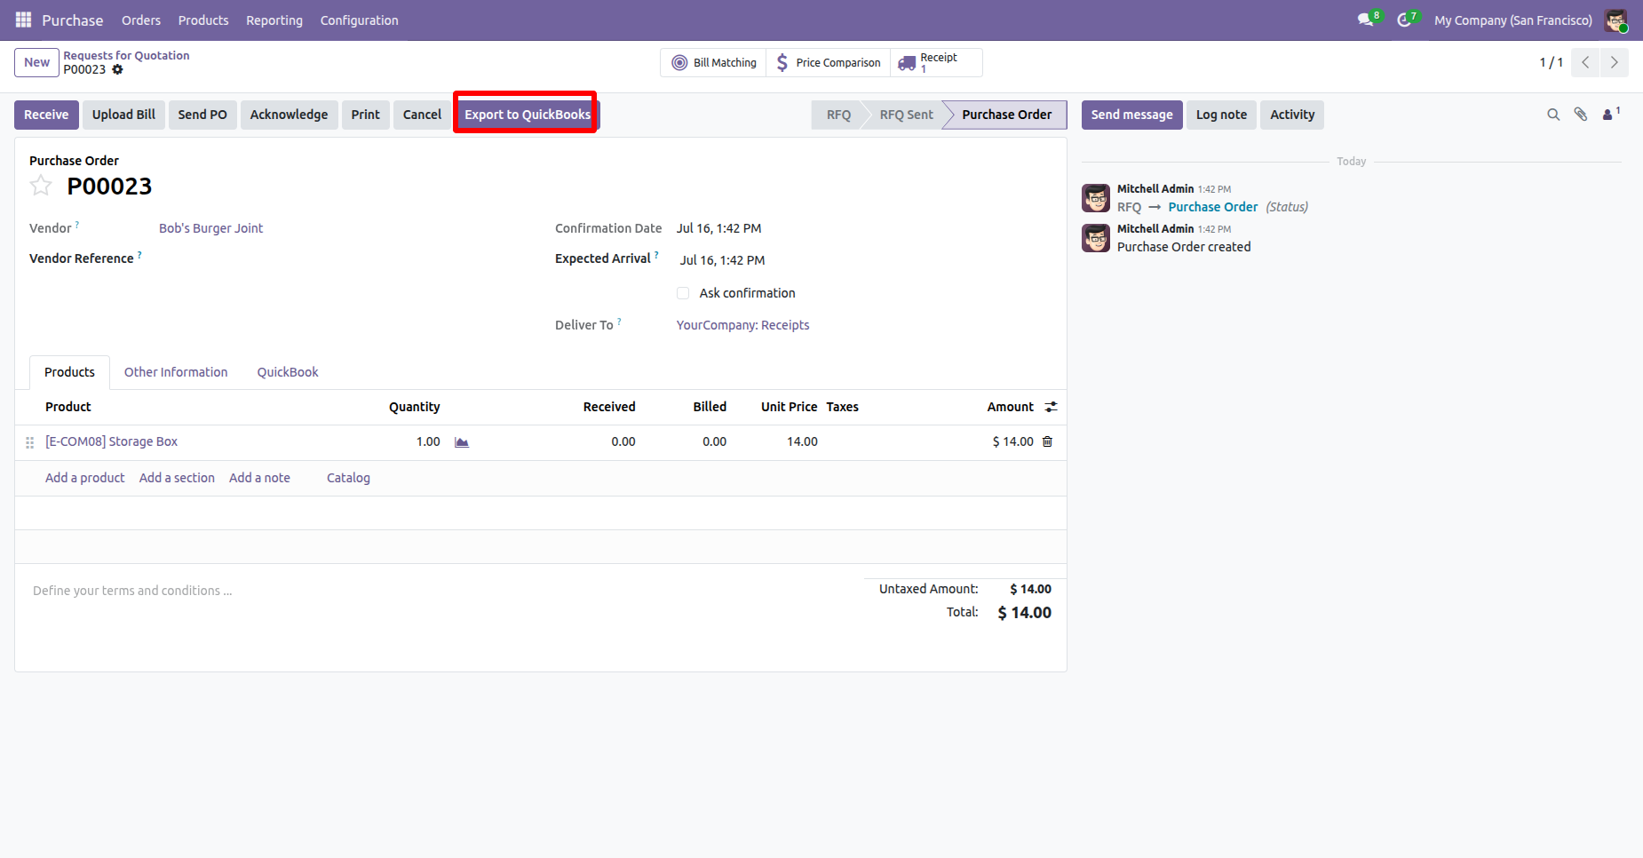Click the Purchase app title
The height and width of the screenshot is (858, 1643).
pos(72,20)
